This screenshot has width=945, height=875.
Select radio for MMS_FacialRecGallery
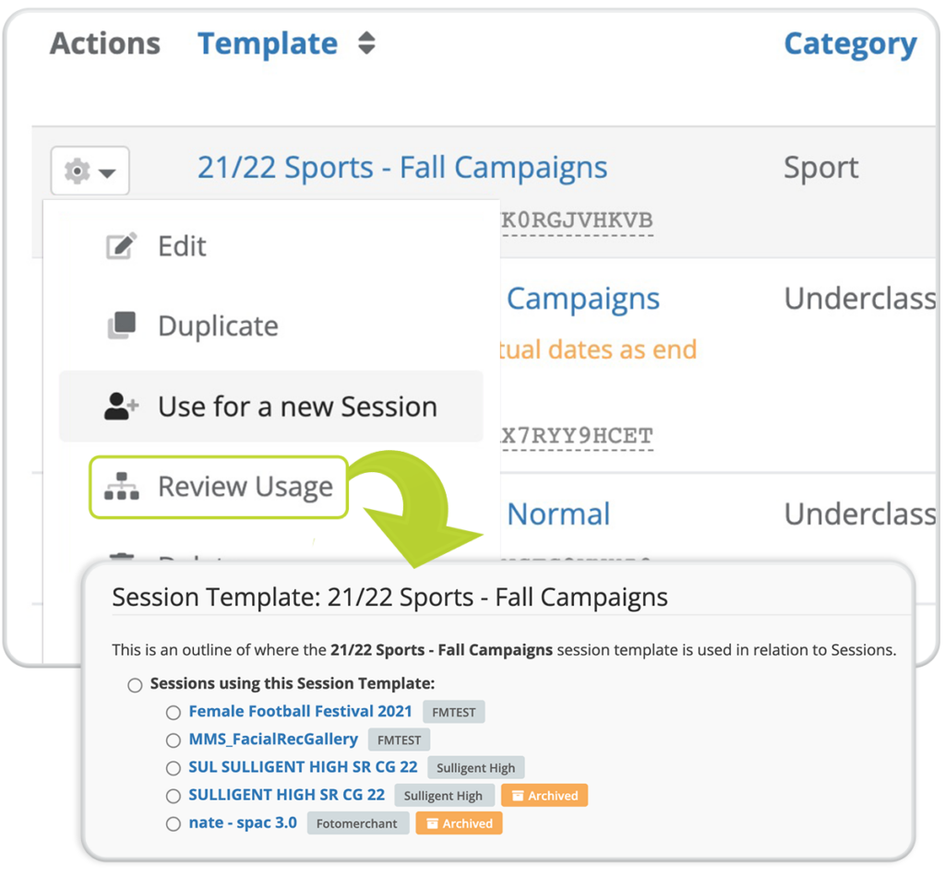tap(173, 740)
